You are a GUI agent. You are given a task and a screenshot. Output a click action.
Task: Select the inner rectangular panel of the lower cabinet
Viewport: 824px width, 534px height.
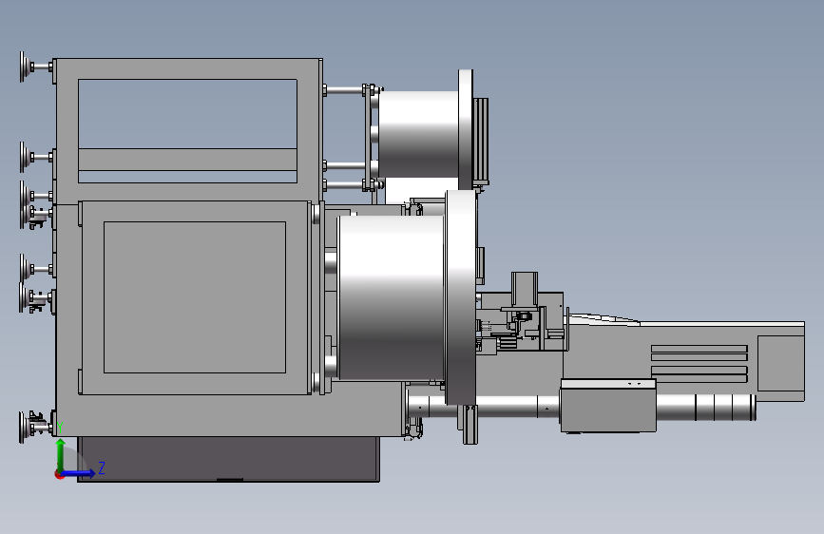pyautogui.click(x=195, y=297)
